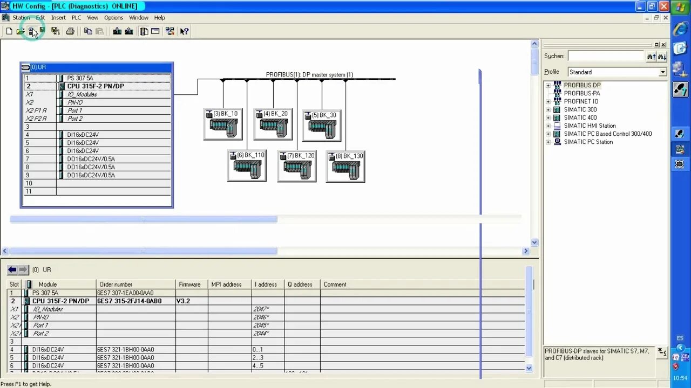Click the Open folder toolbar icon
Viewport: 691px width, 388px height.
(x=20, y=31)
